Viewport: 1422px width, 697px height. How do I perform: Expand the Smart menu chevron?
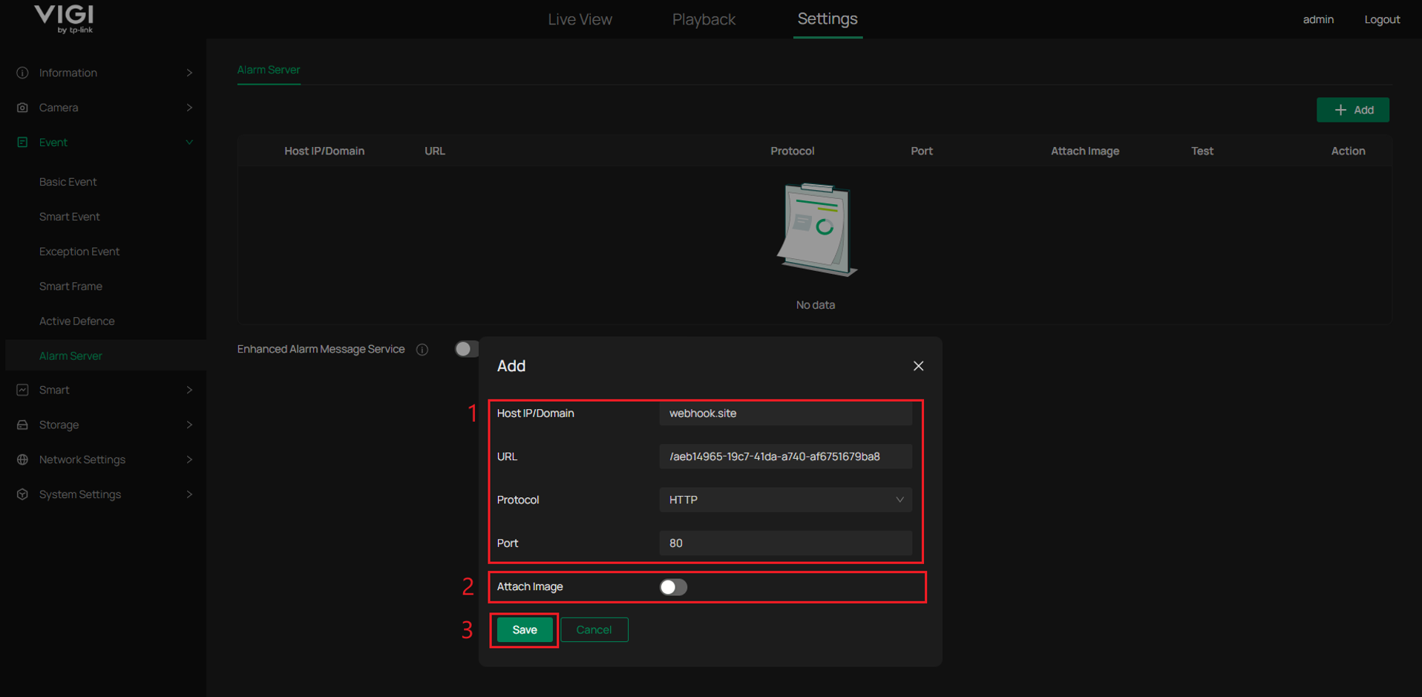point(189,390)
